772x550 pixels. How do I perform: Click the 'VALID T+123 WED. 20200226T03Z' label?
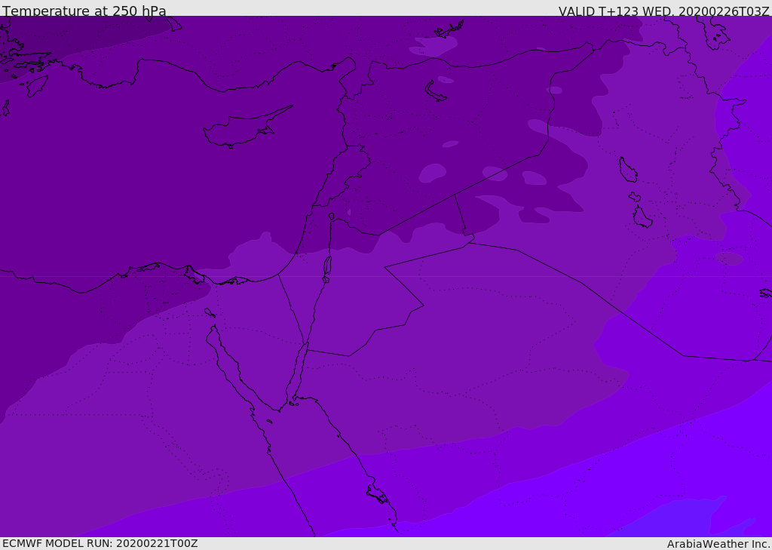[663, 11]
